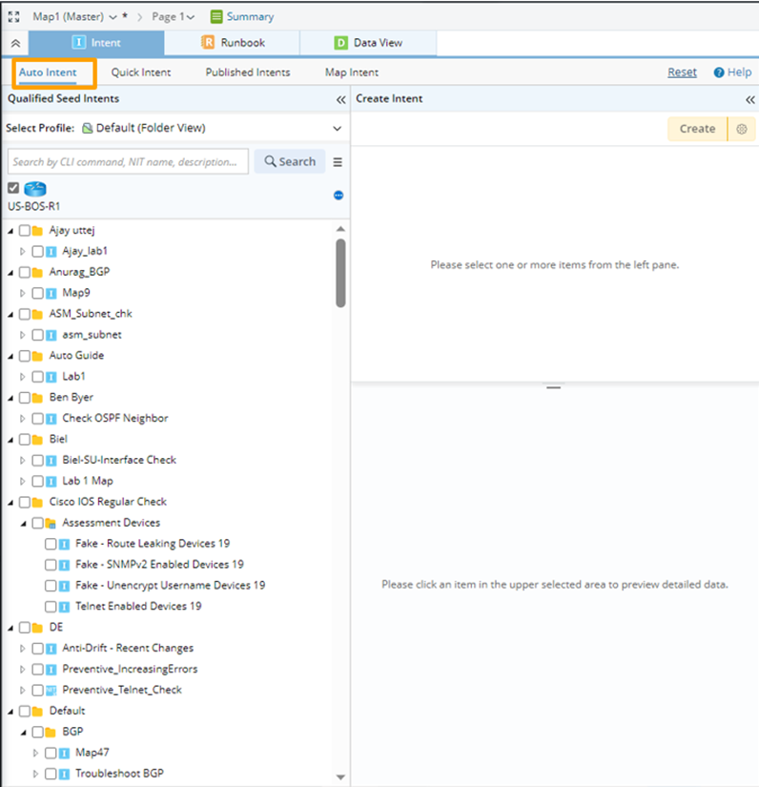Viewport: 759px width, 787px height.
Task: Collapse the ribbon with double-chevron up icon
Action: click(15, 43)
